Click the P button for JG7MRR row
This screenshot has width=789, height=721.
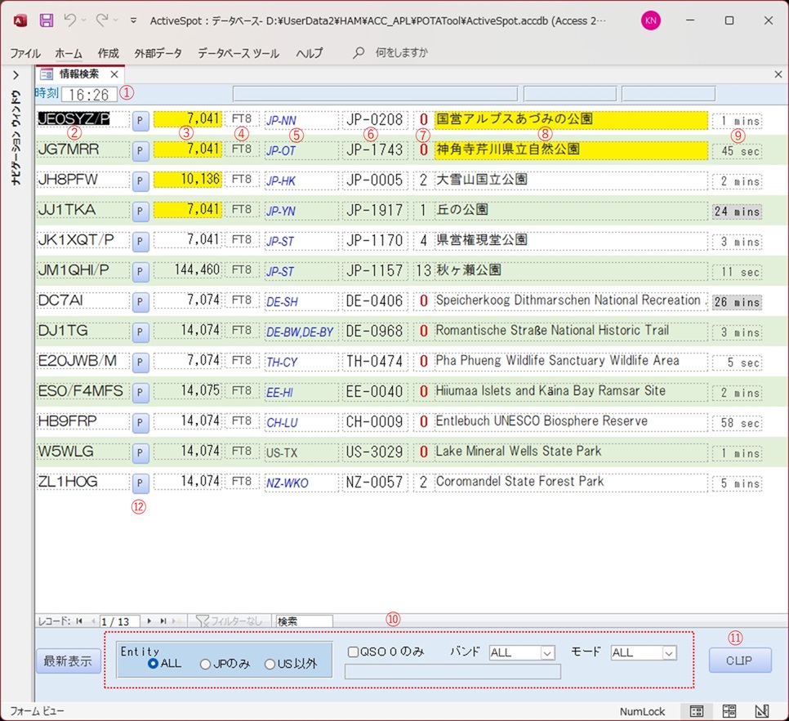tap(140, 151)
